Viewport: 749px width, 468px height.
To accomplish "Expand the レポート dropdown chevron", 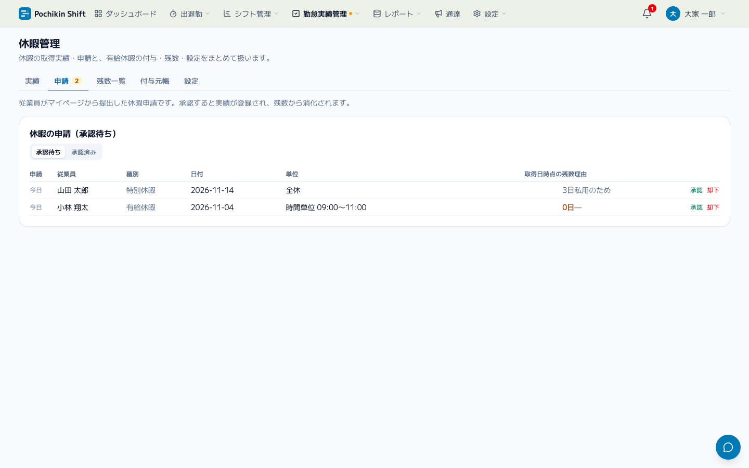I will (x=419, y=14).
